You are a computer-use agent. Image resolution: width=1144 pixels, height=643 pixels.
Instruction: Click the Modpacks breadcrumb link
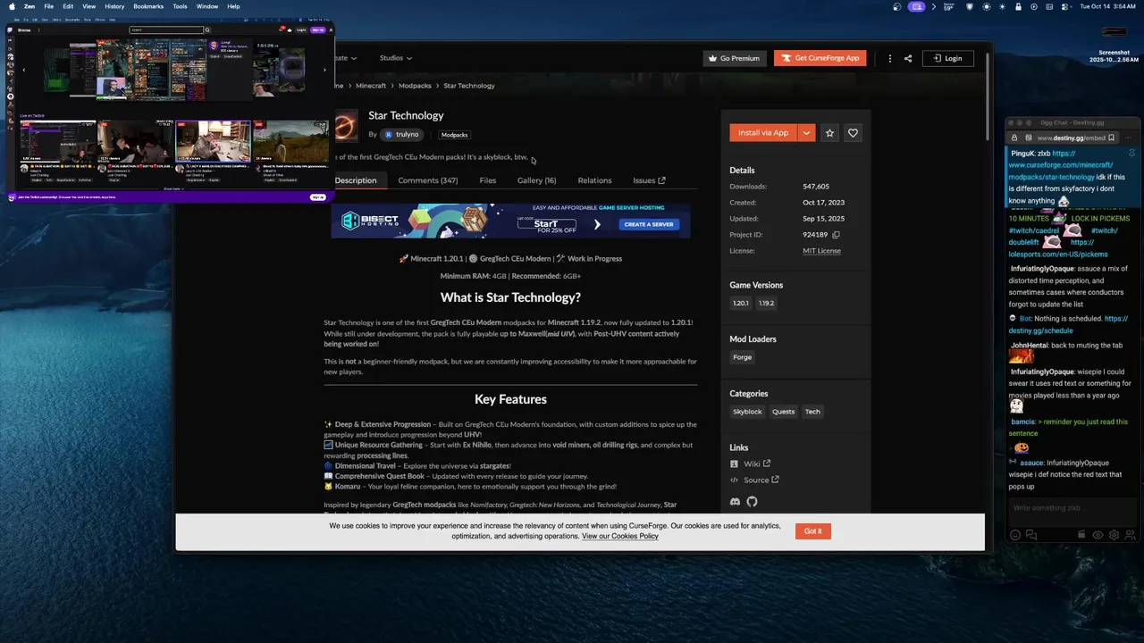click(415, 86)
